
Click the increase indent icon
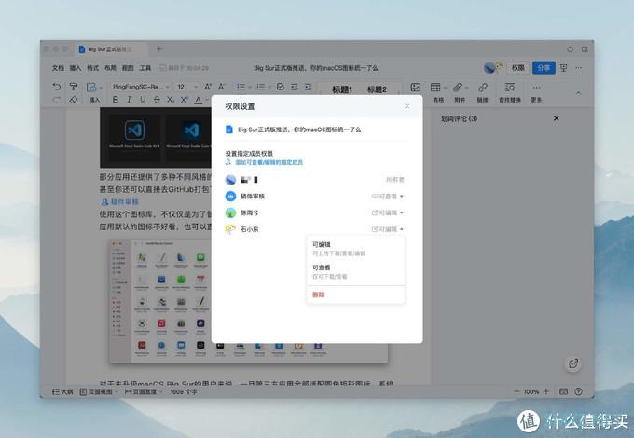tap(308, 87)
